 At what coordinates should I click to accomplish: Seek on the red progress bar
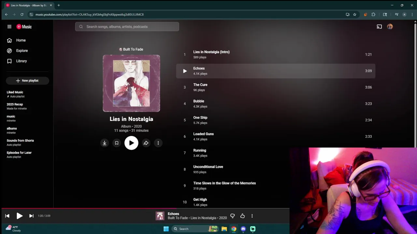pos(145,208)
